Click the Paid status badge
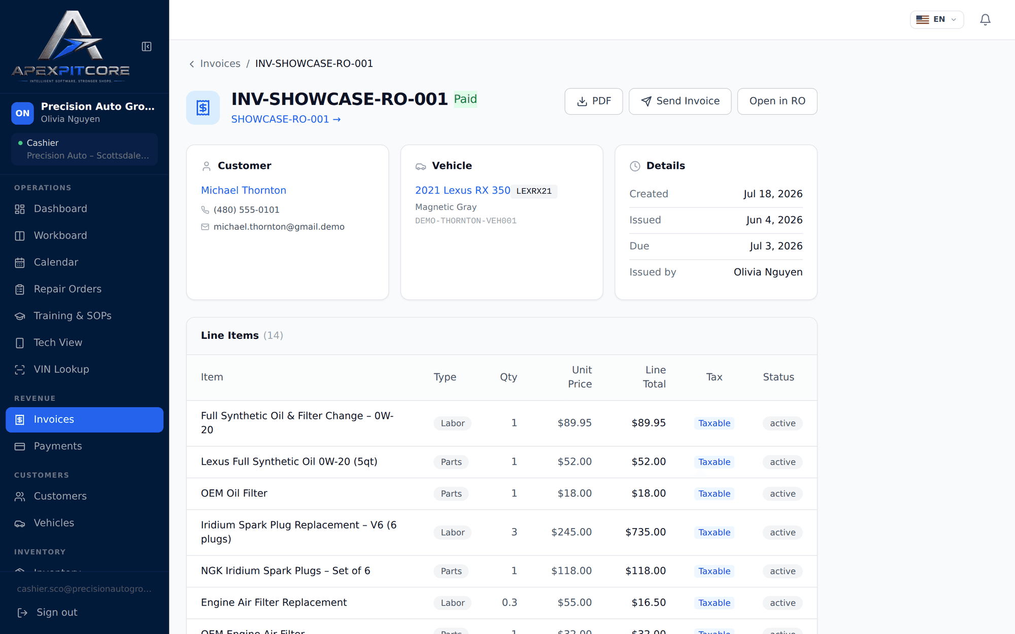This screenshot has height=634, width=1015. point(465,99)
